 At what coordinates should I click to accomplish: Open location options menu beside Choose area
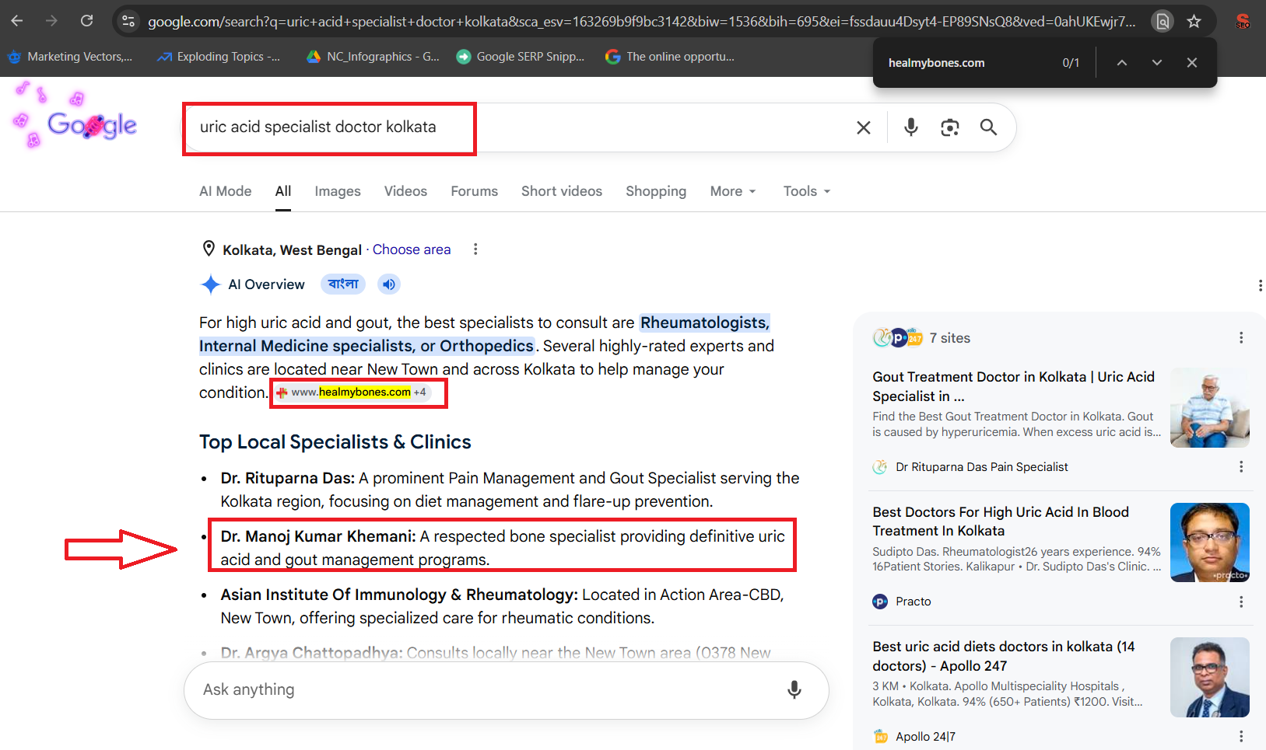pyautogui.click(x=475, y=249)
